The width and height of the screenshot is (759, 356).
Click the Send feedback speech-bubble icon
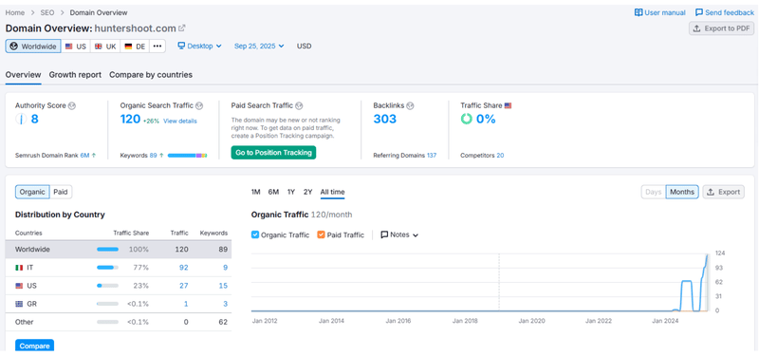(699, 12)
